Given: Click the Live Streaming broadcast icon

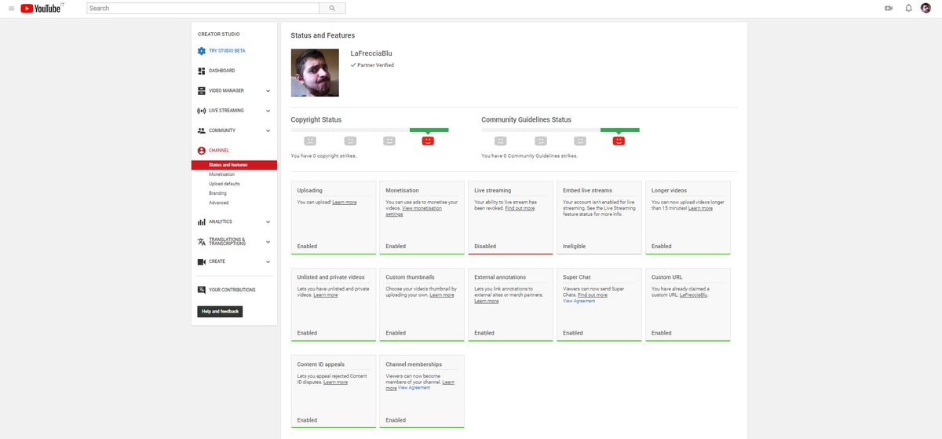Looking at the screenshot, I should pyautogui.click(x=202, y=111).
